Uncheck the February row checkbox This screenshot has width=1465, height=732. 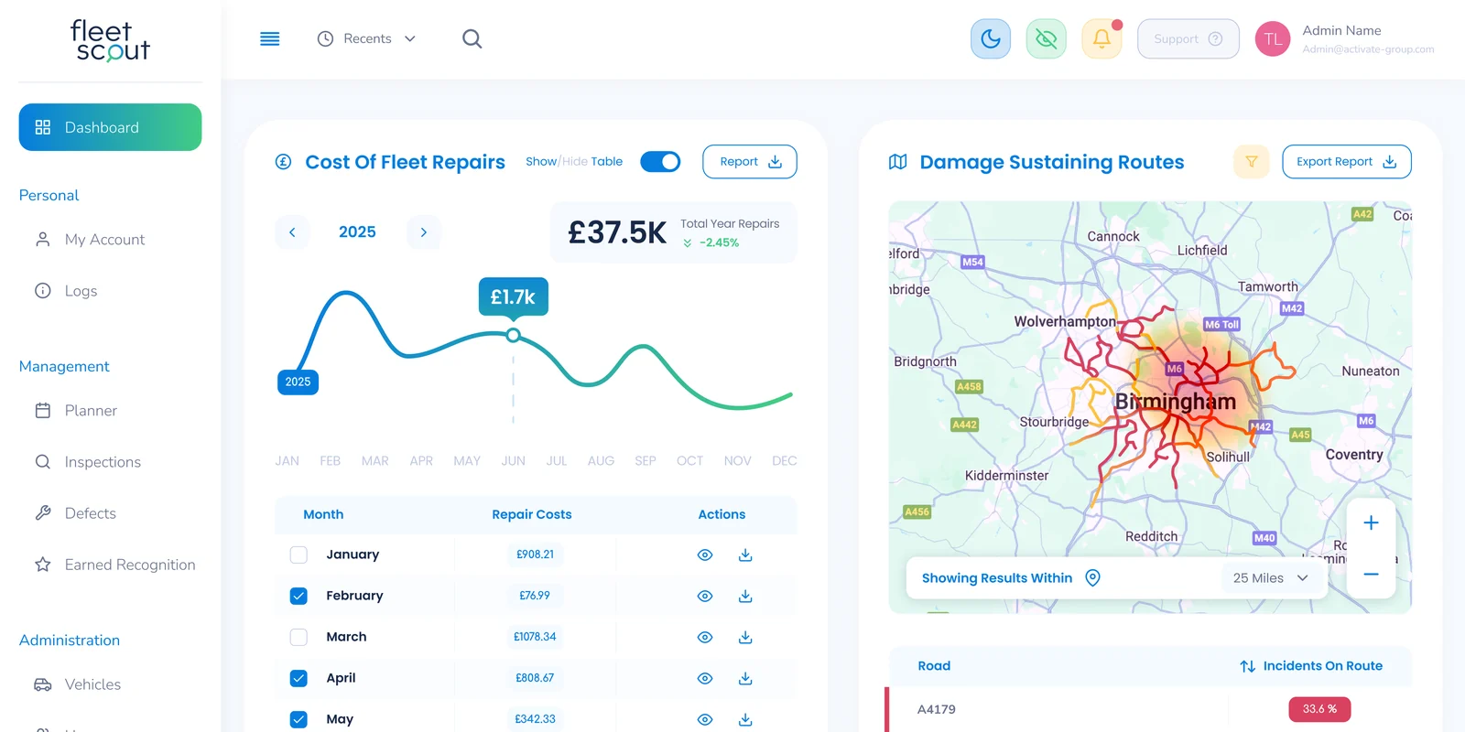point(298,596)
